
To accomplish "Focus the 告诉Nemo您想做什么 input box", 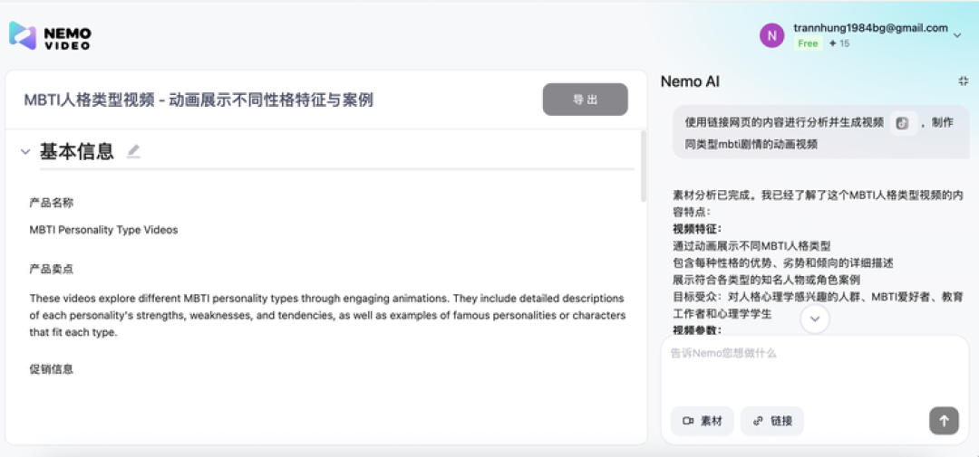I will [x=815, y=367].
